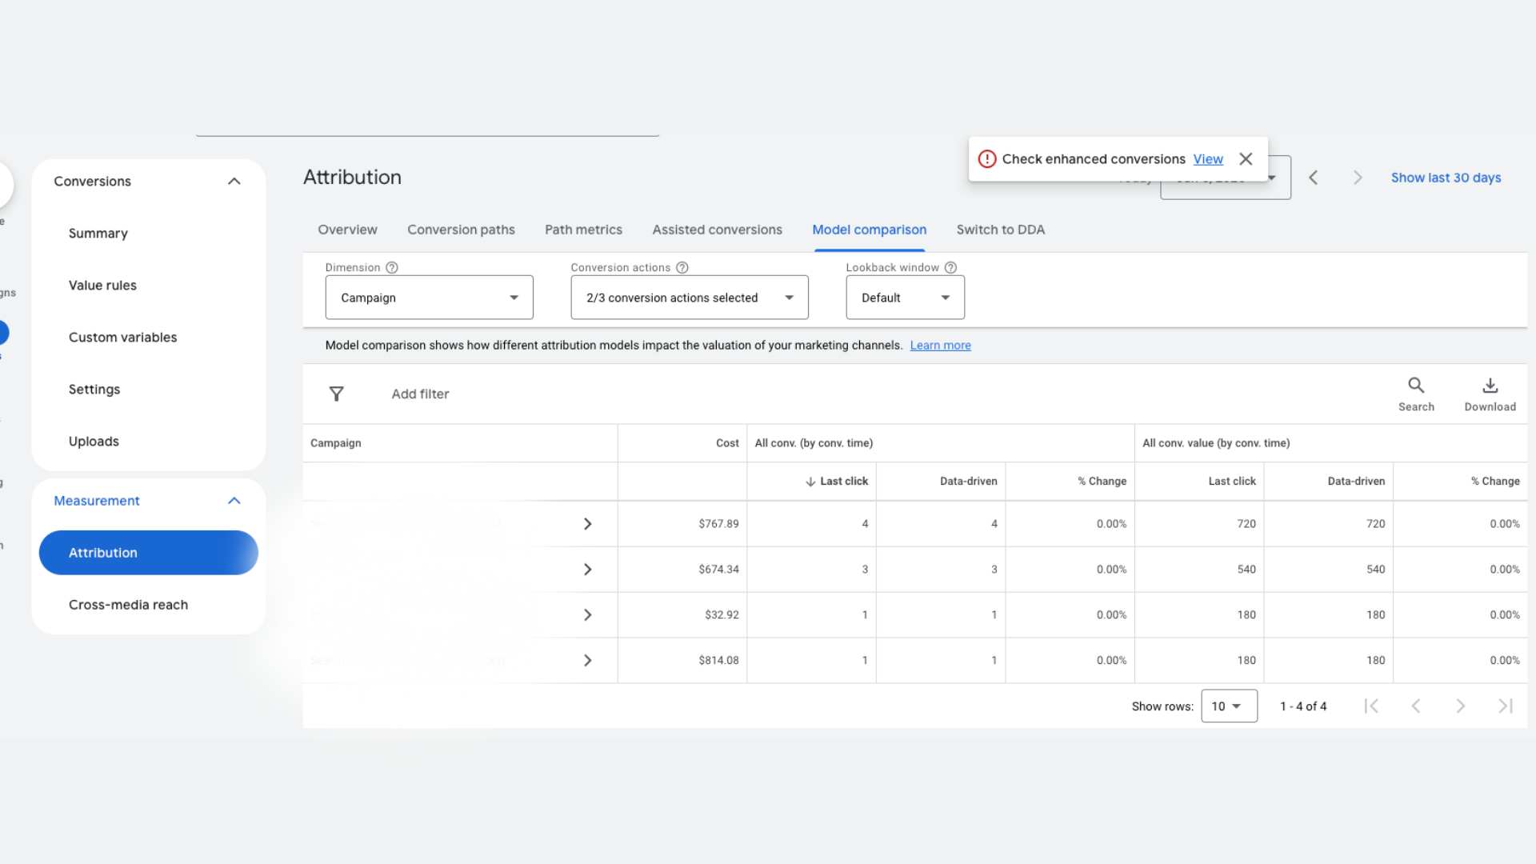Open Cross-media reach in sidebar
Viewport: 1536px width, 864px height.
click(128, 605)
